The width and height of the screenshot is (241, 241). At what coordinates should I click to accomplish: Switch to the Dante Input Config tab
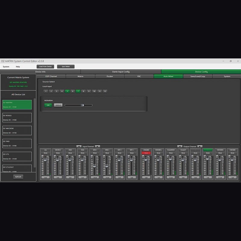tap(121, 72)
